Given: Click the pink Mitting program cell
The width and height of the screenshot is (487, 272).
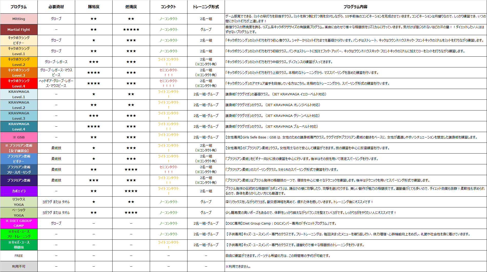Looking at the screenshot, I should 19,19.
